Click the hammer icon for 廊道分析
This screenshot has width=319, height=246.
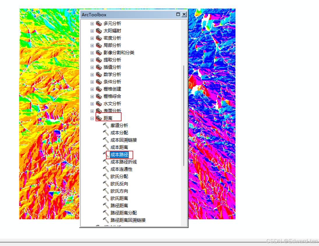tap(106, 126)
